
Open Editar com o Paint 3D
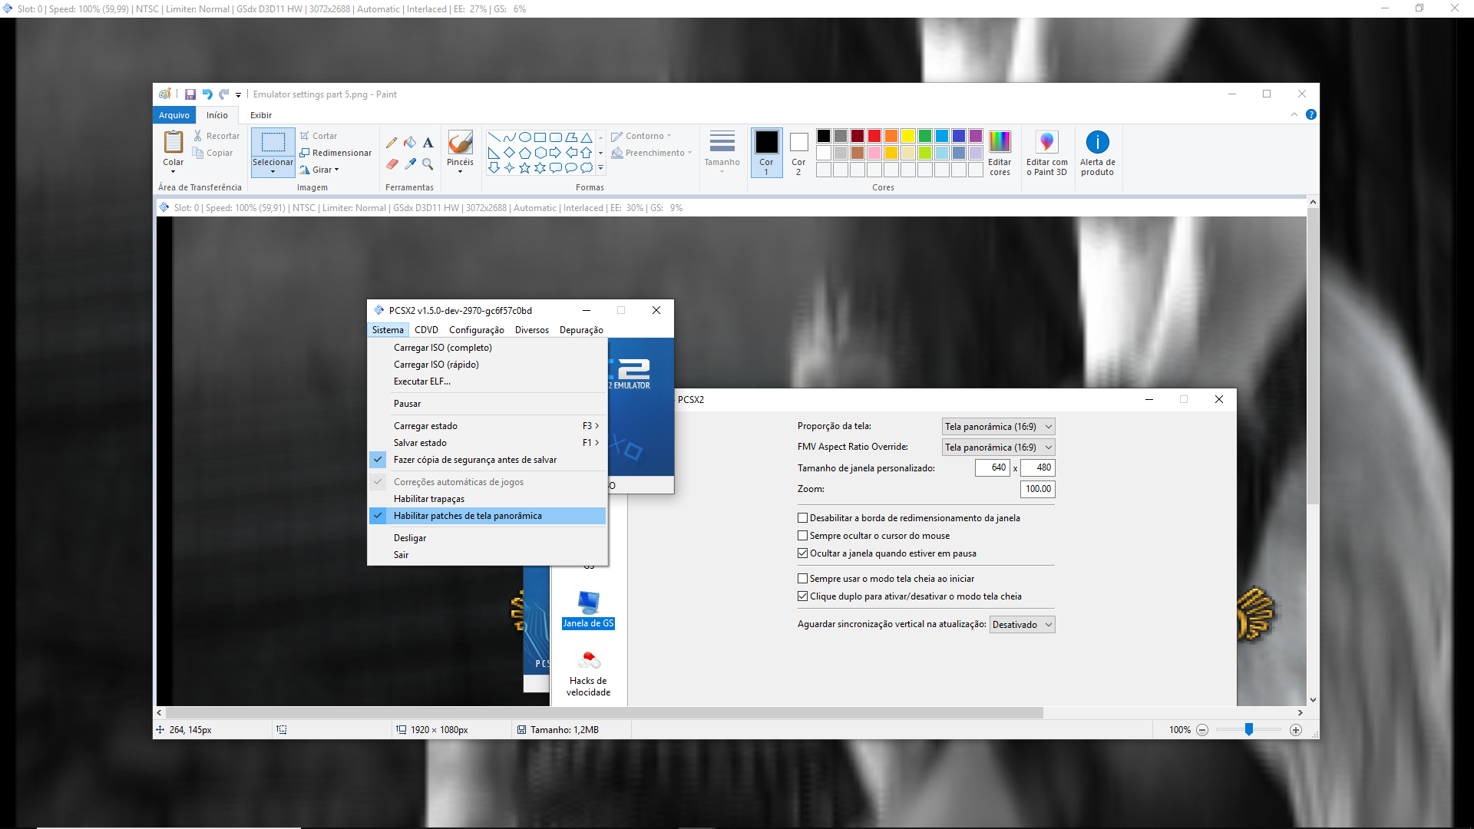(x=1046, y=153)
